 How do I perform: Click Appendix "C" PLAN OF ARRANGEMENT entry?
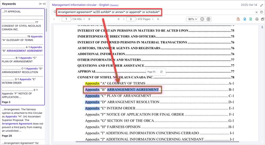tap(118, 96)
